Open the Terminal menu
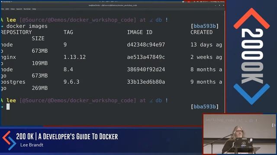This screenshot has width=277, height=155. click(27, 9)
